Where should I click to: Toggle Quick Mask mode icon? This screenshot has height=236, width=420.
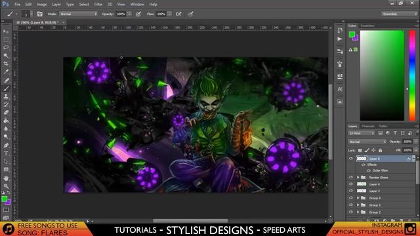pyautogui.click(x=6, y=210)
